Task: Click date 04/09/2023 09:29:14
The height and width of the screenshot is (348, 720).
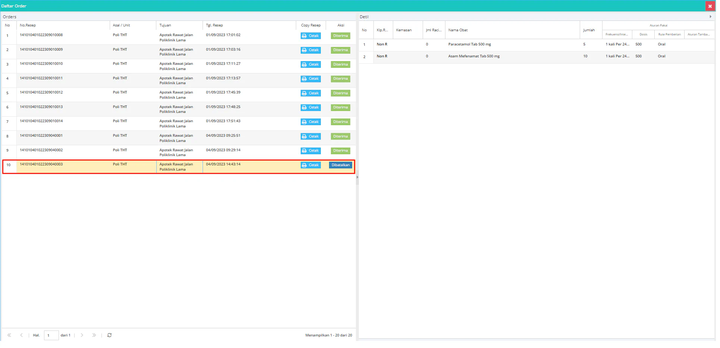Action: (223, 150)
